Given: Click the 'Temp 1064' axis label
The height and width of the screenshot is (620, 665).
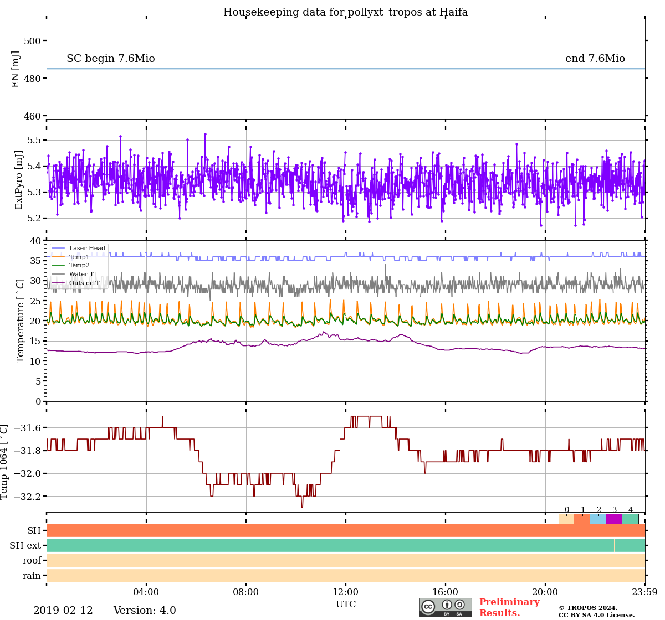Looking at the screenshot, I should [4, 462].
